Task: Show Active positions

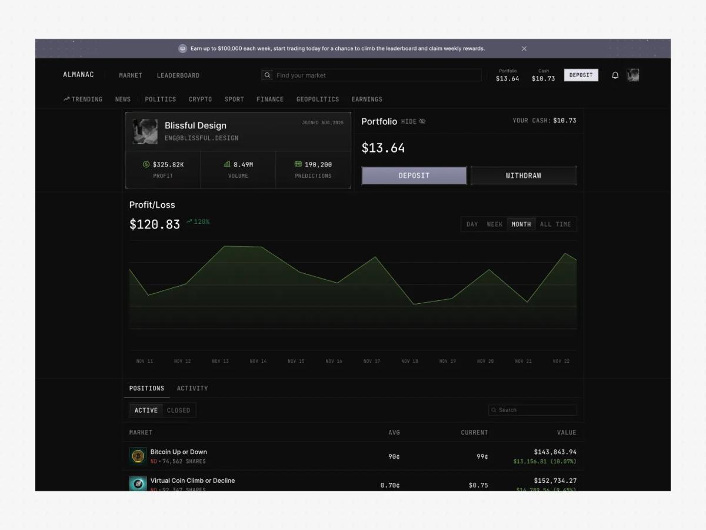Action: coord(146,410)
